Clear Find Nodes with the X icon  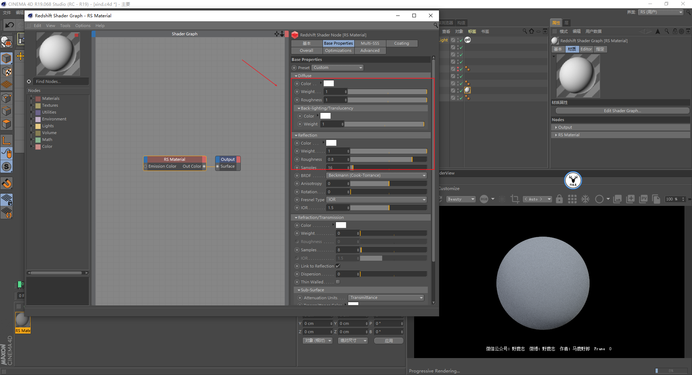[29, 81]
